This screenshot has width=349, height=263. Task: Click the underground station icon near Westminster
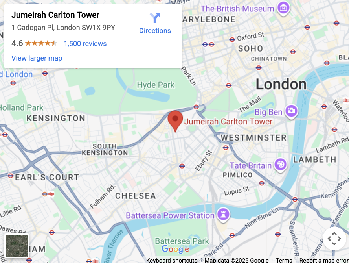(x=226, y=148)
